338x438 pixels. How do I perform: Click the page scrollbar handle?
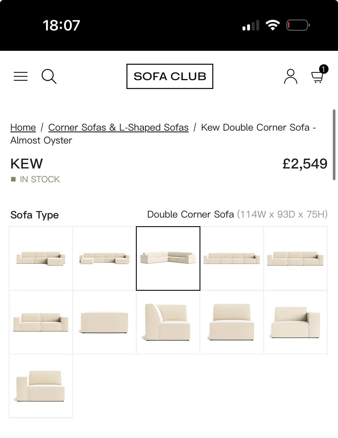(x=334, y=145)
